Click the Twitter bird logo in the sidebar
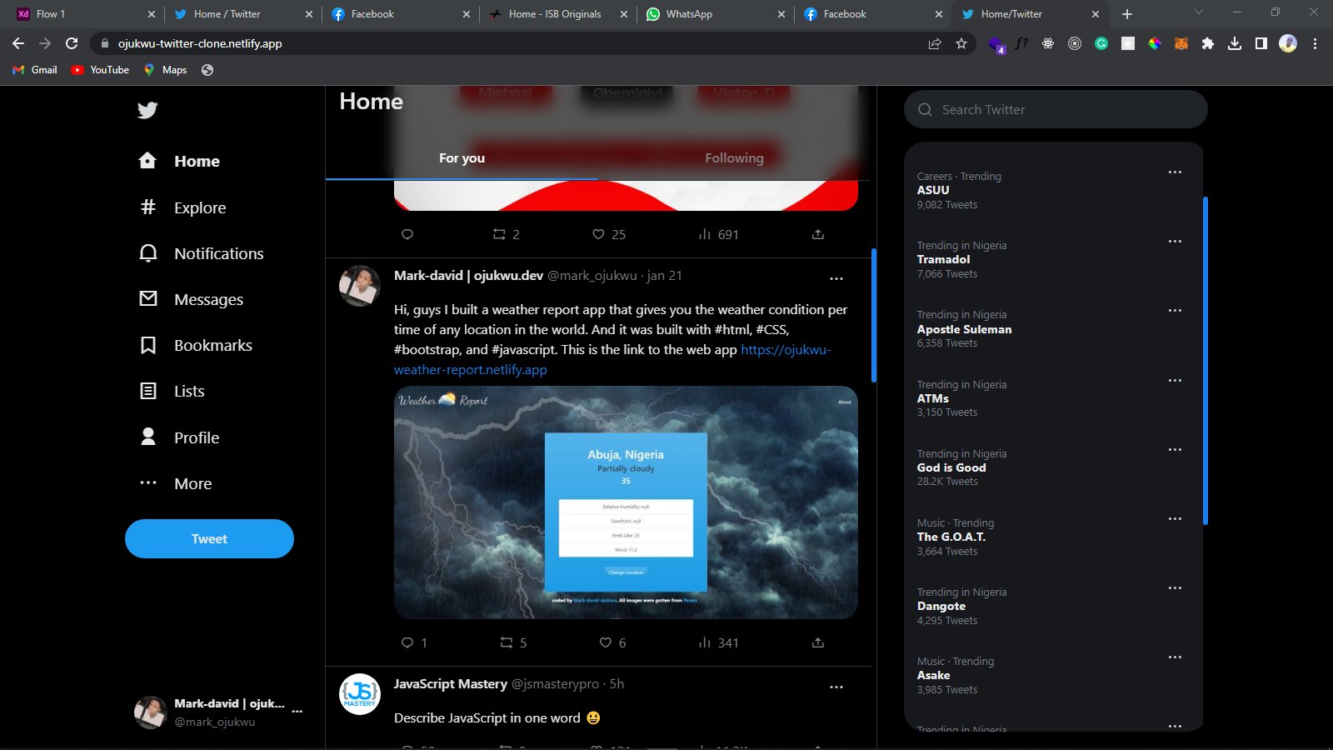This screenshot has width=1333, height=750. [147, 110]
